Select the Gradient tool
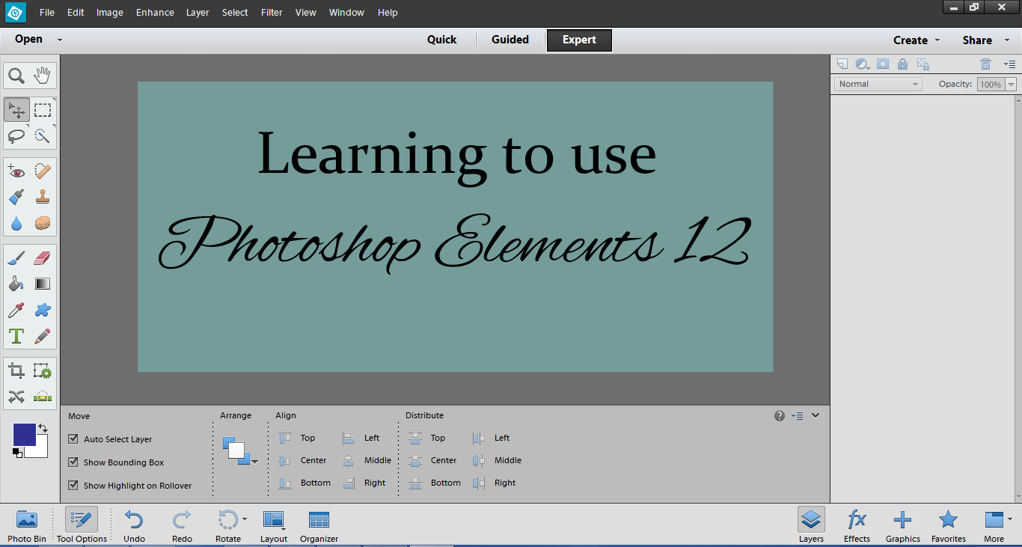 [43, 284]
